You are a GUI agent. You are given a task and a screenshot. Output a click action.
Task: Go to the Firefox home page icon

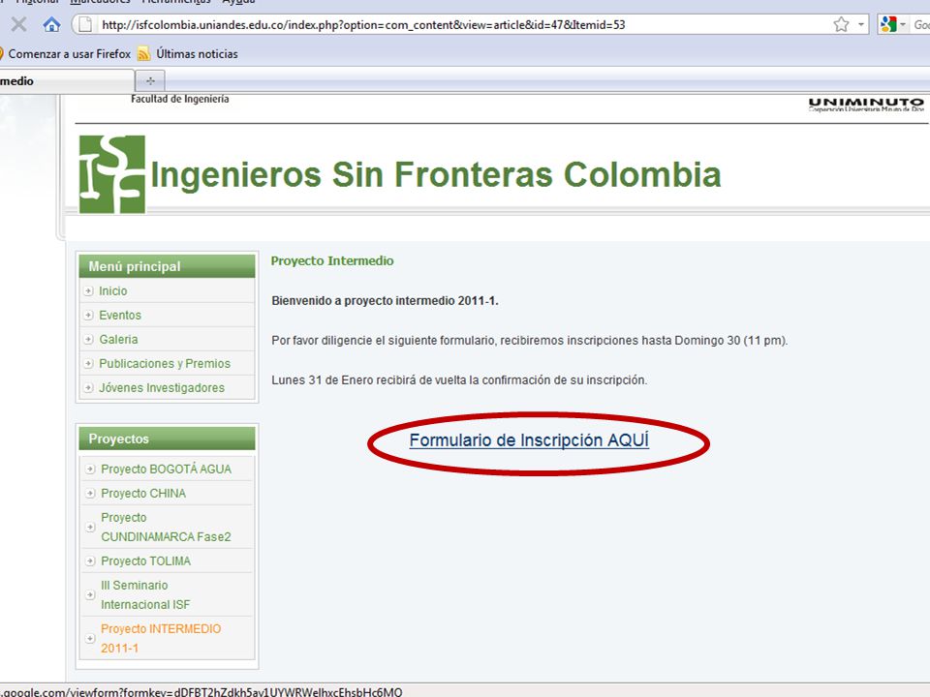click(51, 24)
